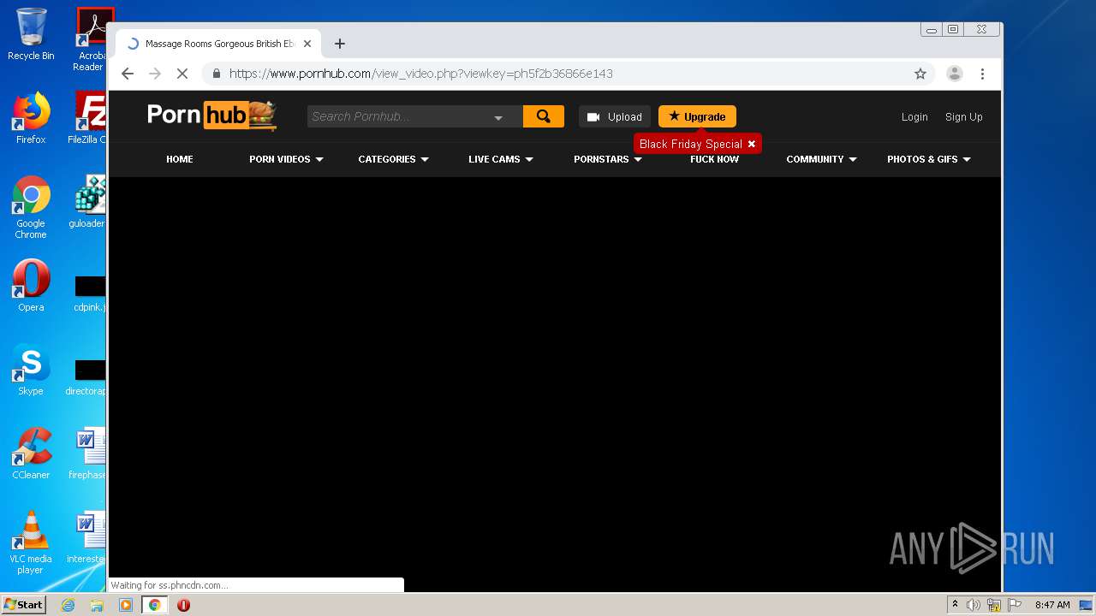Click the orange search magnifier button
This screenshot has height=616, width=1096.
[544, 116]
